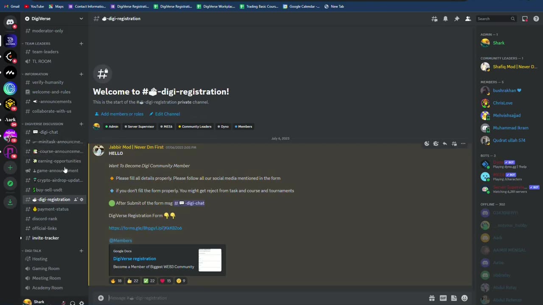
Task: Toggle deafen headphones in user panel
Action: pyautogui.click(x=73, y=303)
